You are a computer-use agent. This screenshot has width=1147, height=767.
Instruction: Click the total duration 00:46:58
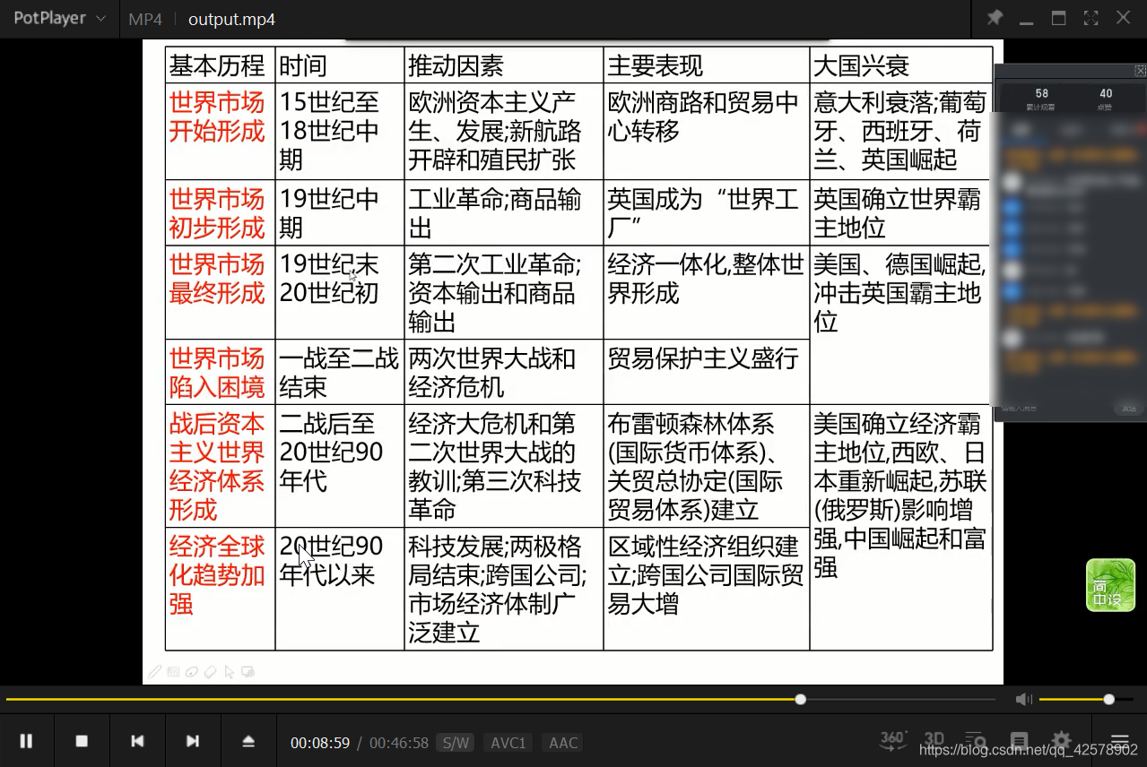tap(399, 743)
